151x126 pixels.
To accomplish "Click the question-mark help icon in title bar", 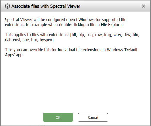I will point(7,6).
